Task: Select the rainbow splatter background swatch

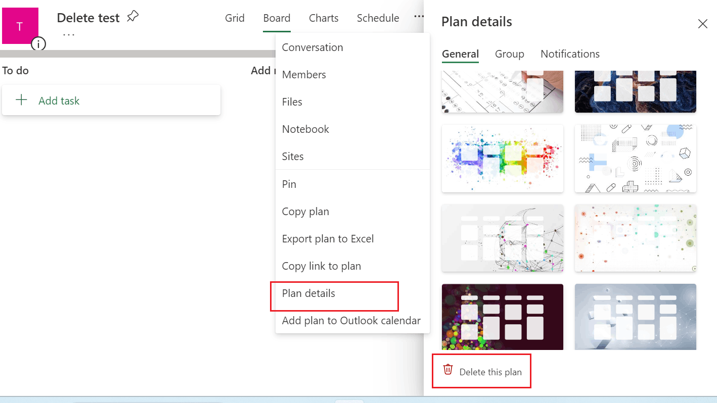Action: coord(502,159)
